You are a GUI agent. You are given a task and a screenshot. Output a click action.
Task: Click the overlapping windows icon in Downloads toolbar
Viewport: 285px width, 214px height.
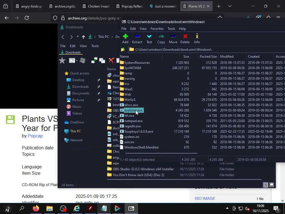tap(102, 60)
